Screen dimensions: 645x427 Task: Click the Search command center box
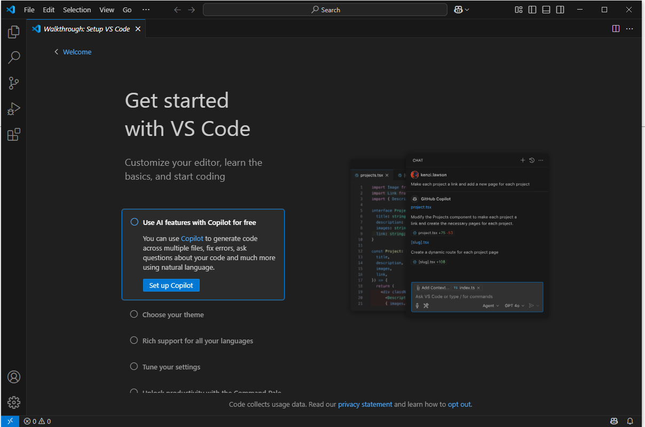pos(325,10)
